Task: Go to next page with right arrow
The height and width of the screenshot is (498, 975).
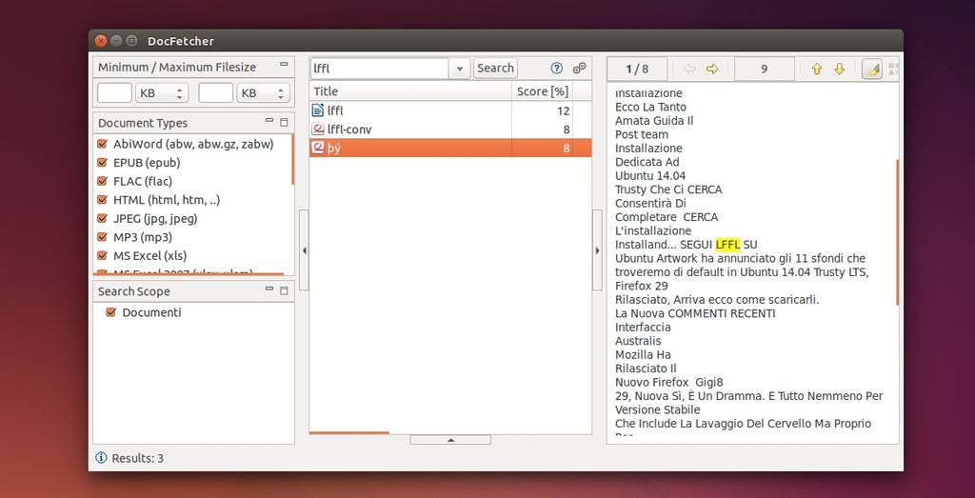Action: click(x=711, y=69)
